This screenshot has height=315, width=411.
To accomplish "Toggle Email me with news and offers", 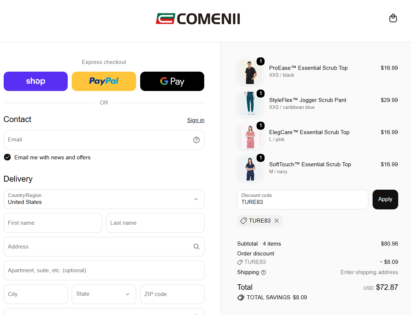I will (7, 157).
